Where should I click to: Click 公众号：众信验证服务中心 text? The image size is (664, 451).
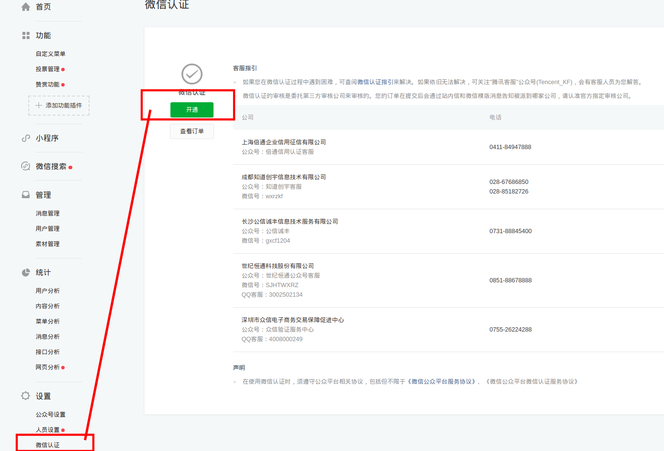tap(278, 330)
